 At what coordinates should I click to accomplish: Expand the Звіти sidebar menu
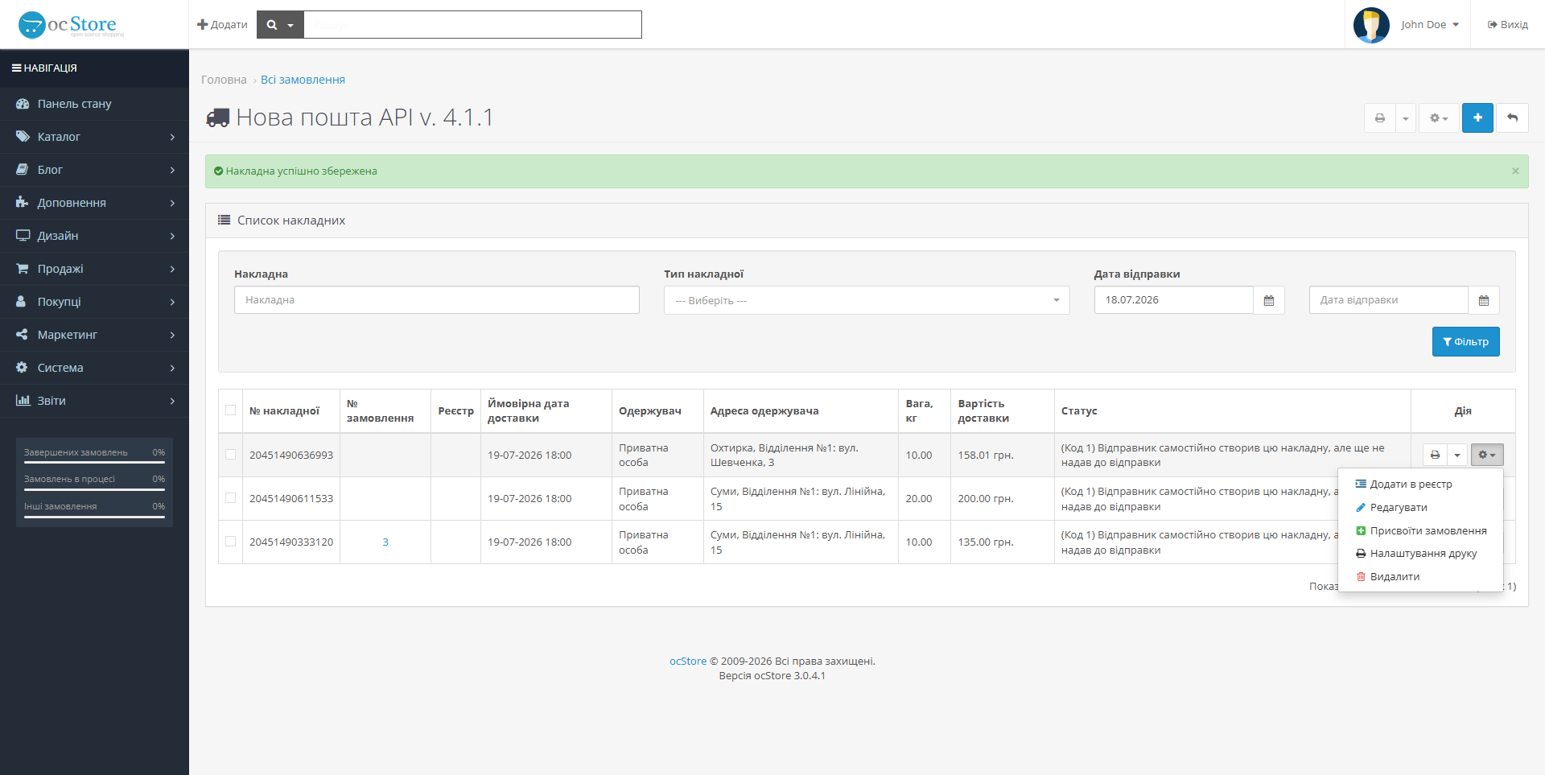click(x=94, y=401)
